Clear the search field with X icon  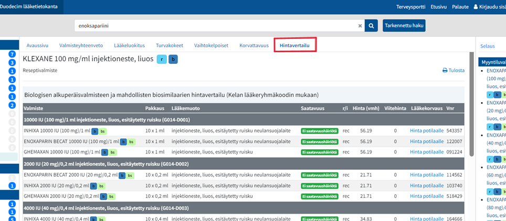click(x=360, y=26)
